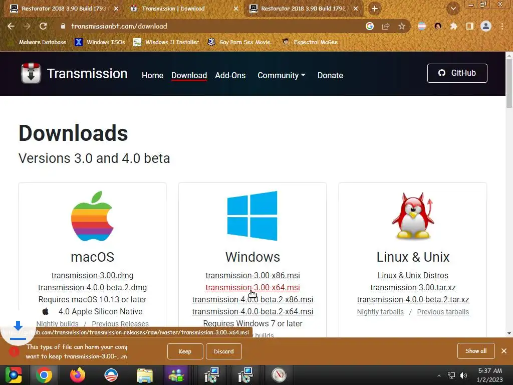Show all downloads
513x385 pixels.
476,351
